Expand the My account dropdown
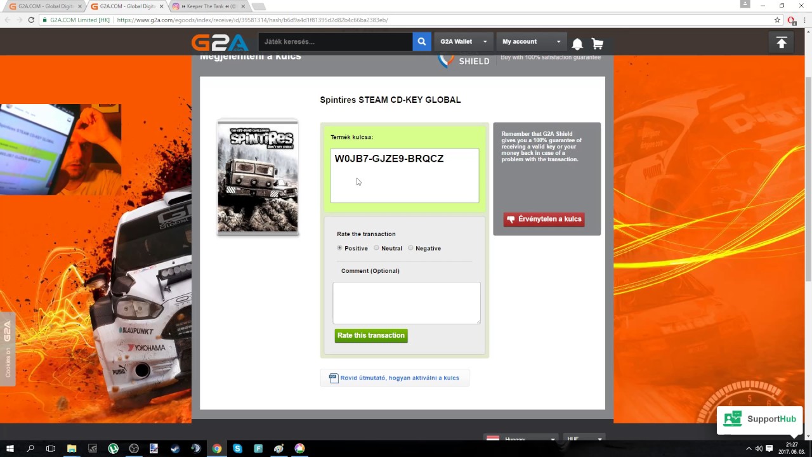Image resolution: width=812 pixels, height=457 pixels. point(532,42)
